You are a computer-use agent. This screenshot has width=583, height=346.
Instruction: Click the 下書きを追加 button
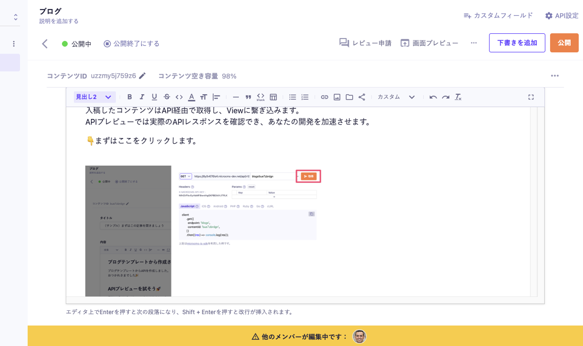(517, 43)
